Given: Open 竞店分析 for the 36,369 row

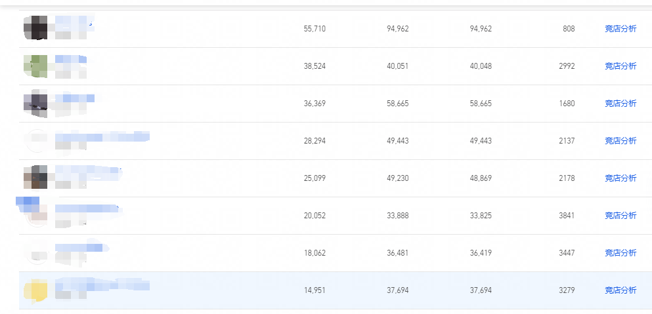Looking at the screenshot, I should click(620, 104).
